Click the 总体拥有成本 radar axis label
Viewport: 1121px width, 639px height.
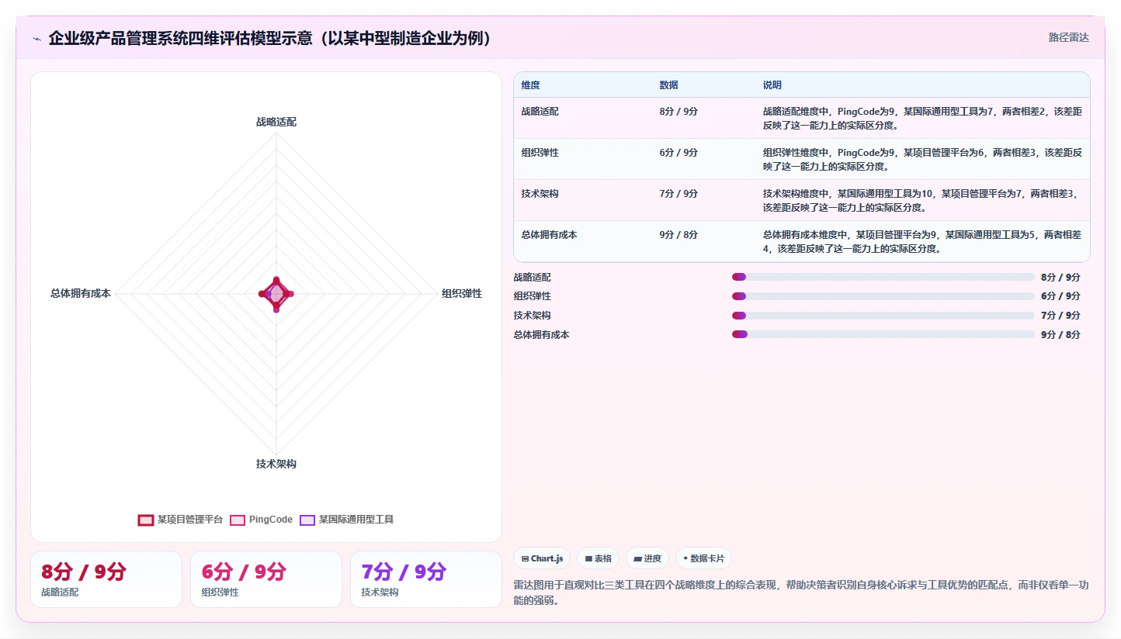(x=81, y=293)
